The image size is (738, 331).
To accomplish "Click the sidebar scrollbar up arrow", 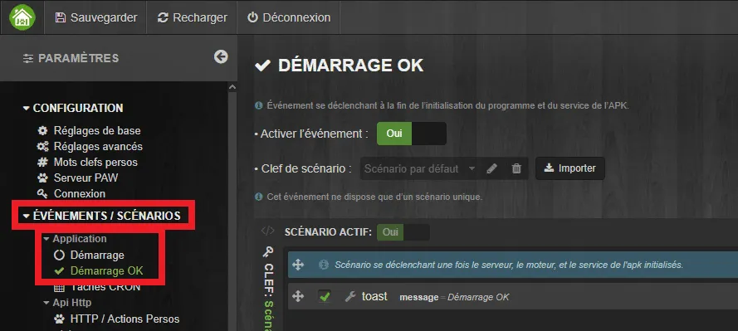I will [232, 87].
